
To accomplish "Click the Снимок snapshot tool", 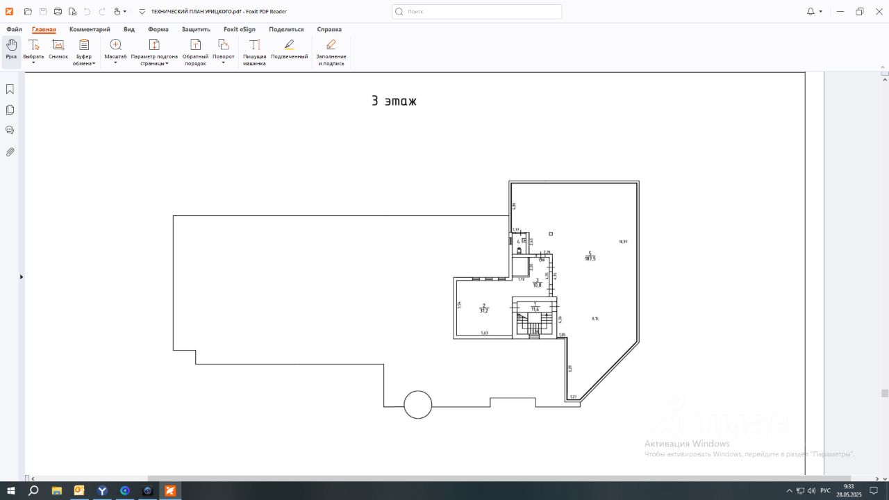I will (58, 49).
